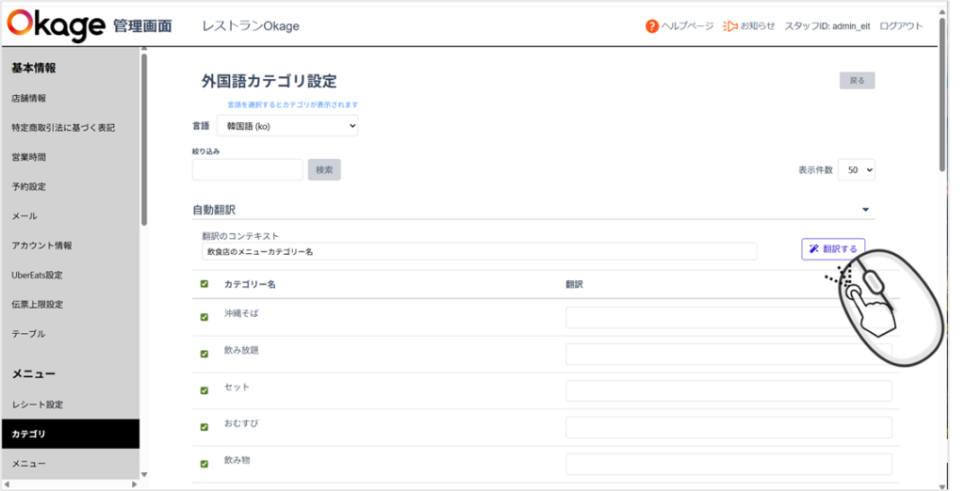Uncheck the 沖縄そば category checkbox
The width and height of the screenshot is (965, 491).
pyautogui.click(x=204, y=317)
